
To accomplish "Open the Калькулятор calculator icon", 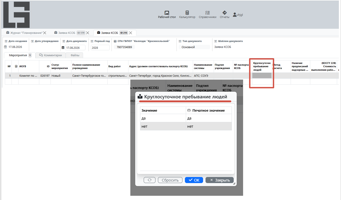I will click(x=187, y=15).
